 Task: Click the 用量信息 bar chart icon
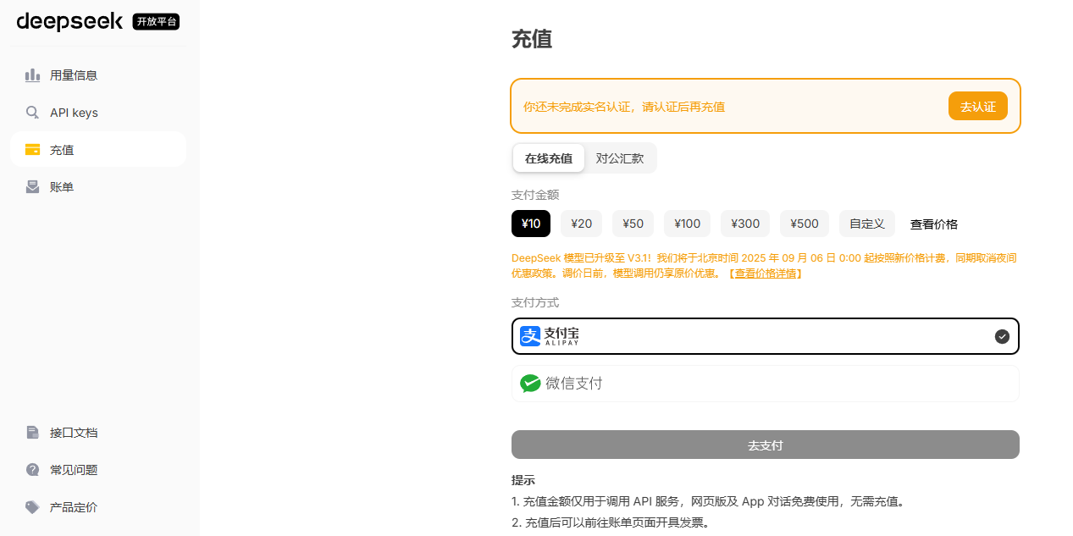(32, 75)
